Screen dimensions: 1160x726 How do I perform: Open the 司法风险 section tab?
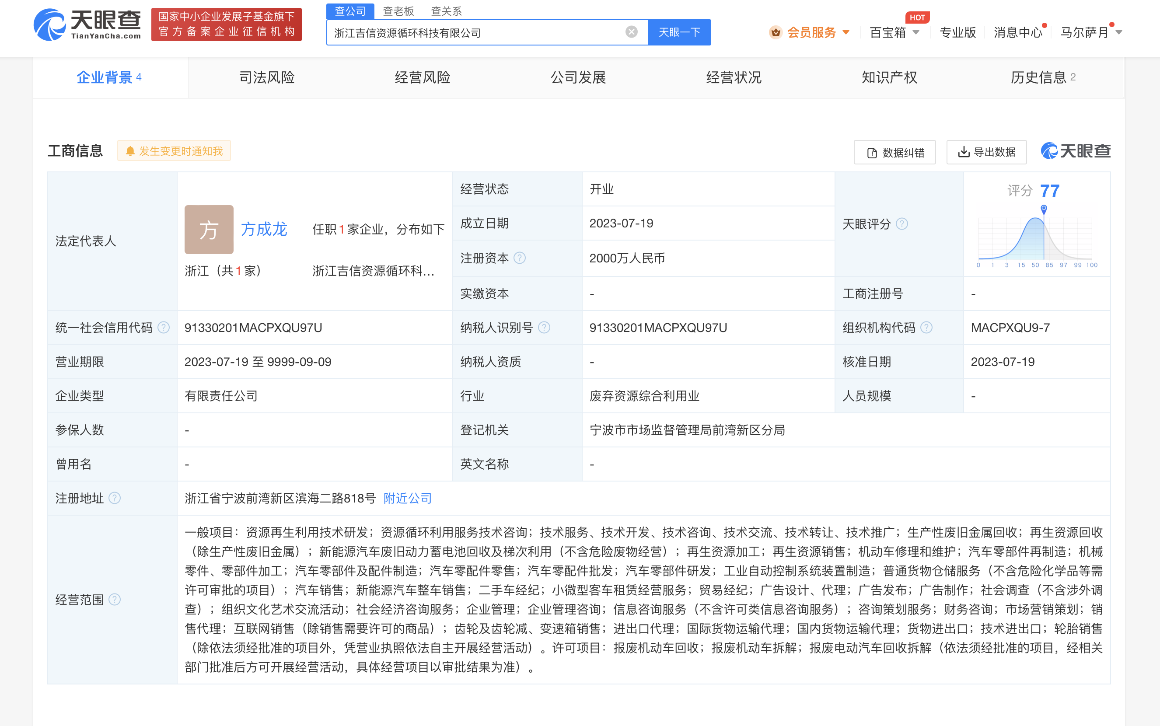[x=267, y=77]
